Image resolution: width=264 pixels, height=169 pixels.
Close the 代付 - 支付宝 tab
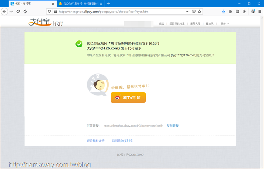click(x=53, y=4)
